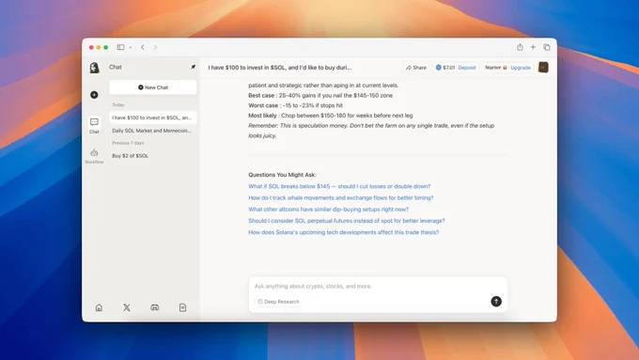Toggle the browser sidebar panel icon
Image resolution: width=639 pixels, height=360 pixels.
click(x=120, y=47)
